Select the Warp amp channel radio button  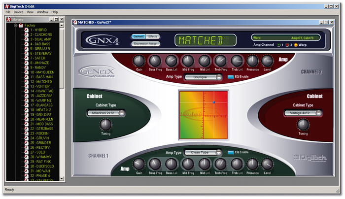(296, 45)
